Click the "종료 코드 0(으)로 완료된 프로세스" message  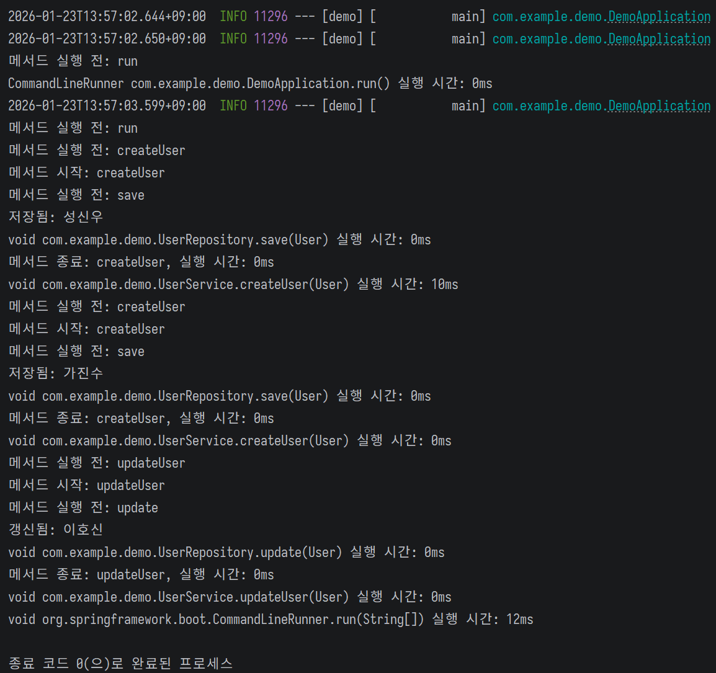coord(120,663)
